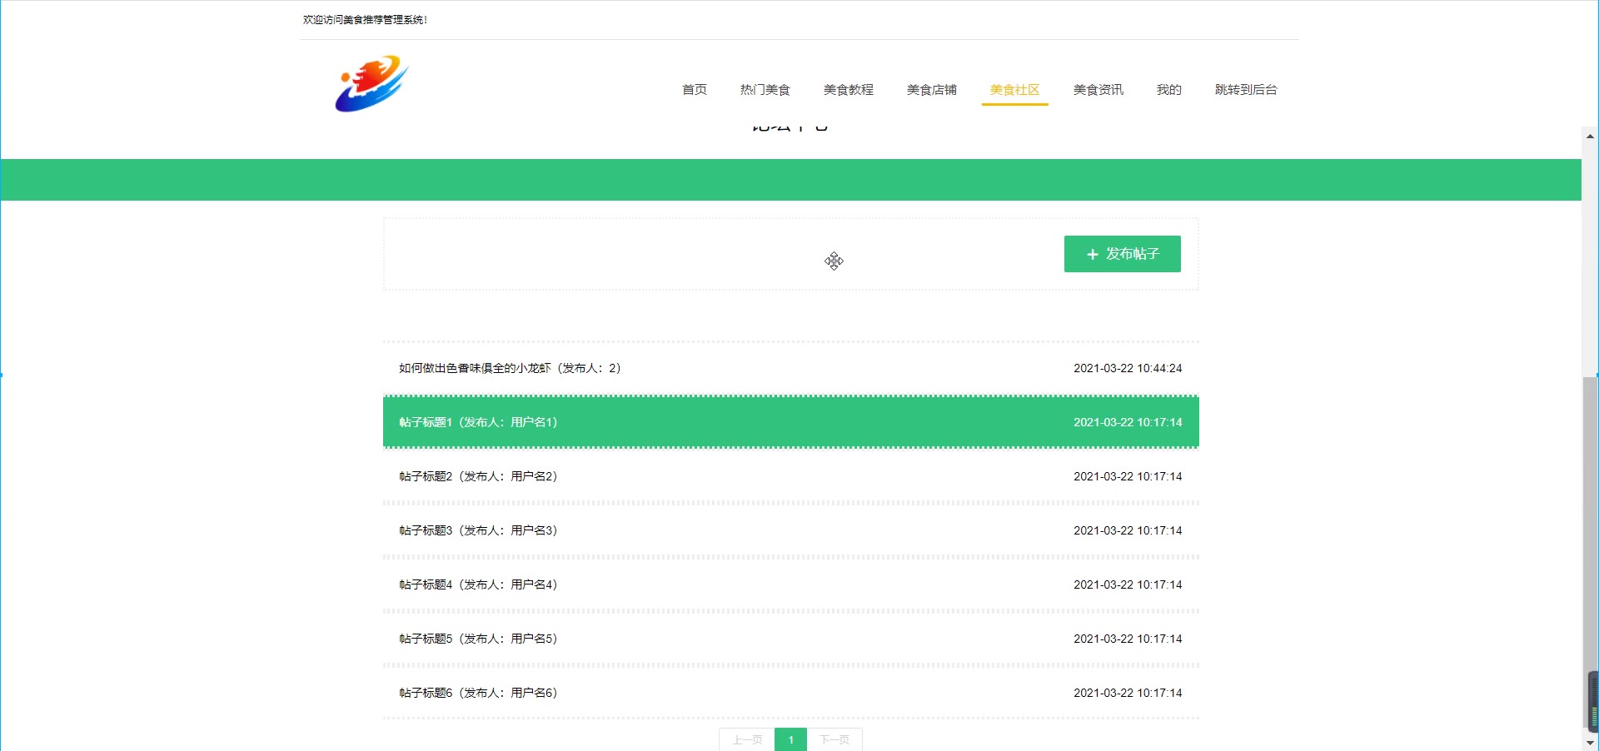This screenshot has height=751, width=1599.
Task: Open post 帖子标题3 by 用户名3
Action: coord(478,530)
